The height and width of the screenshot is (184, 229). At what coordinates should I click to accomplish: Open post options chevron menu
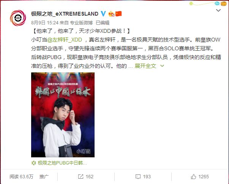[x=218, y=10]
